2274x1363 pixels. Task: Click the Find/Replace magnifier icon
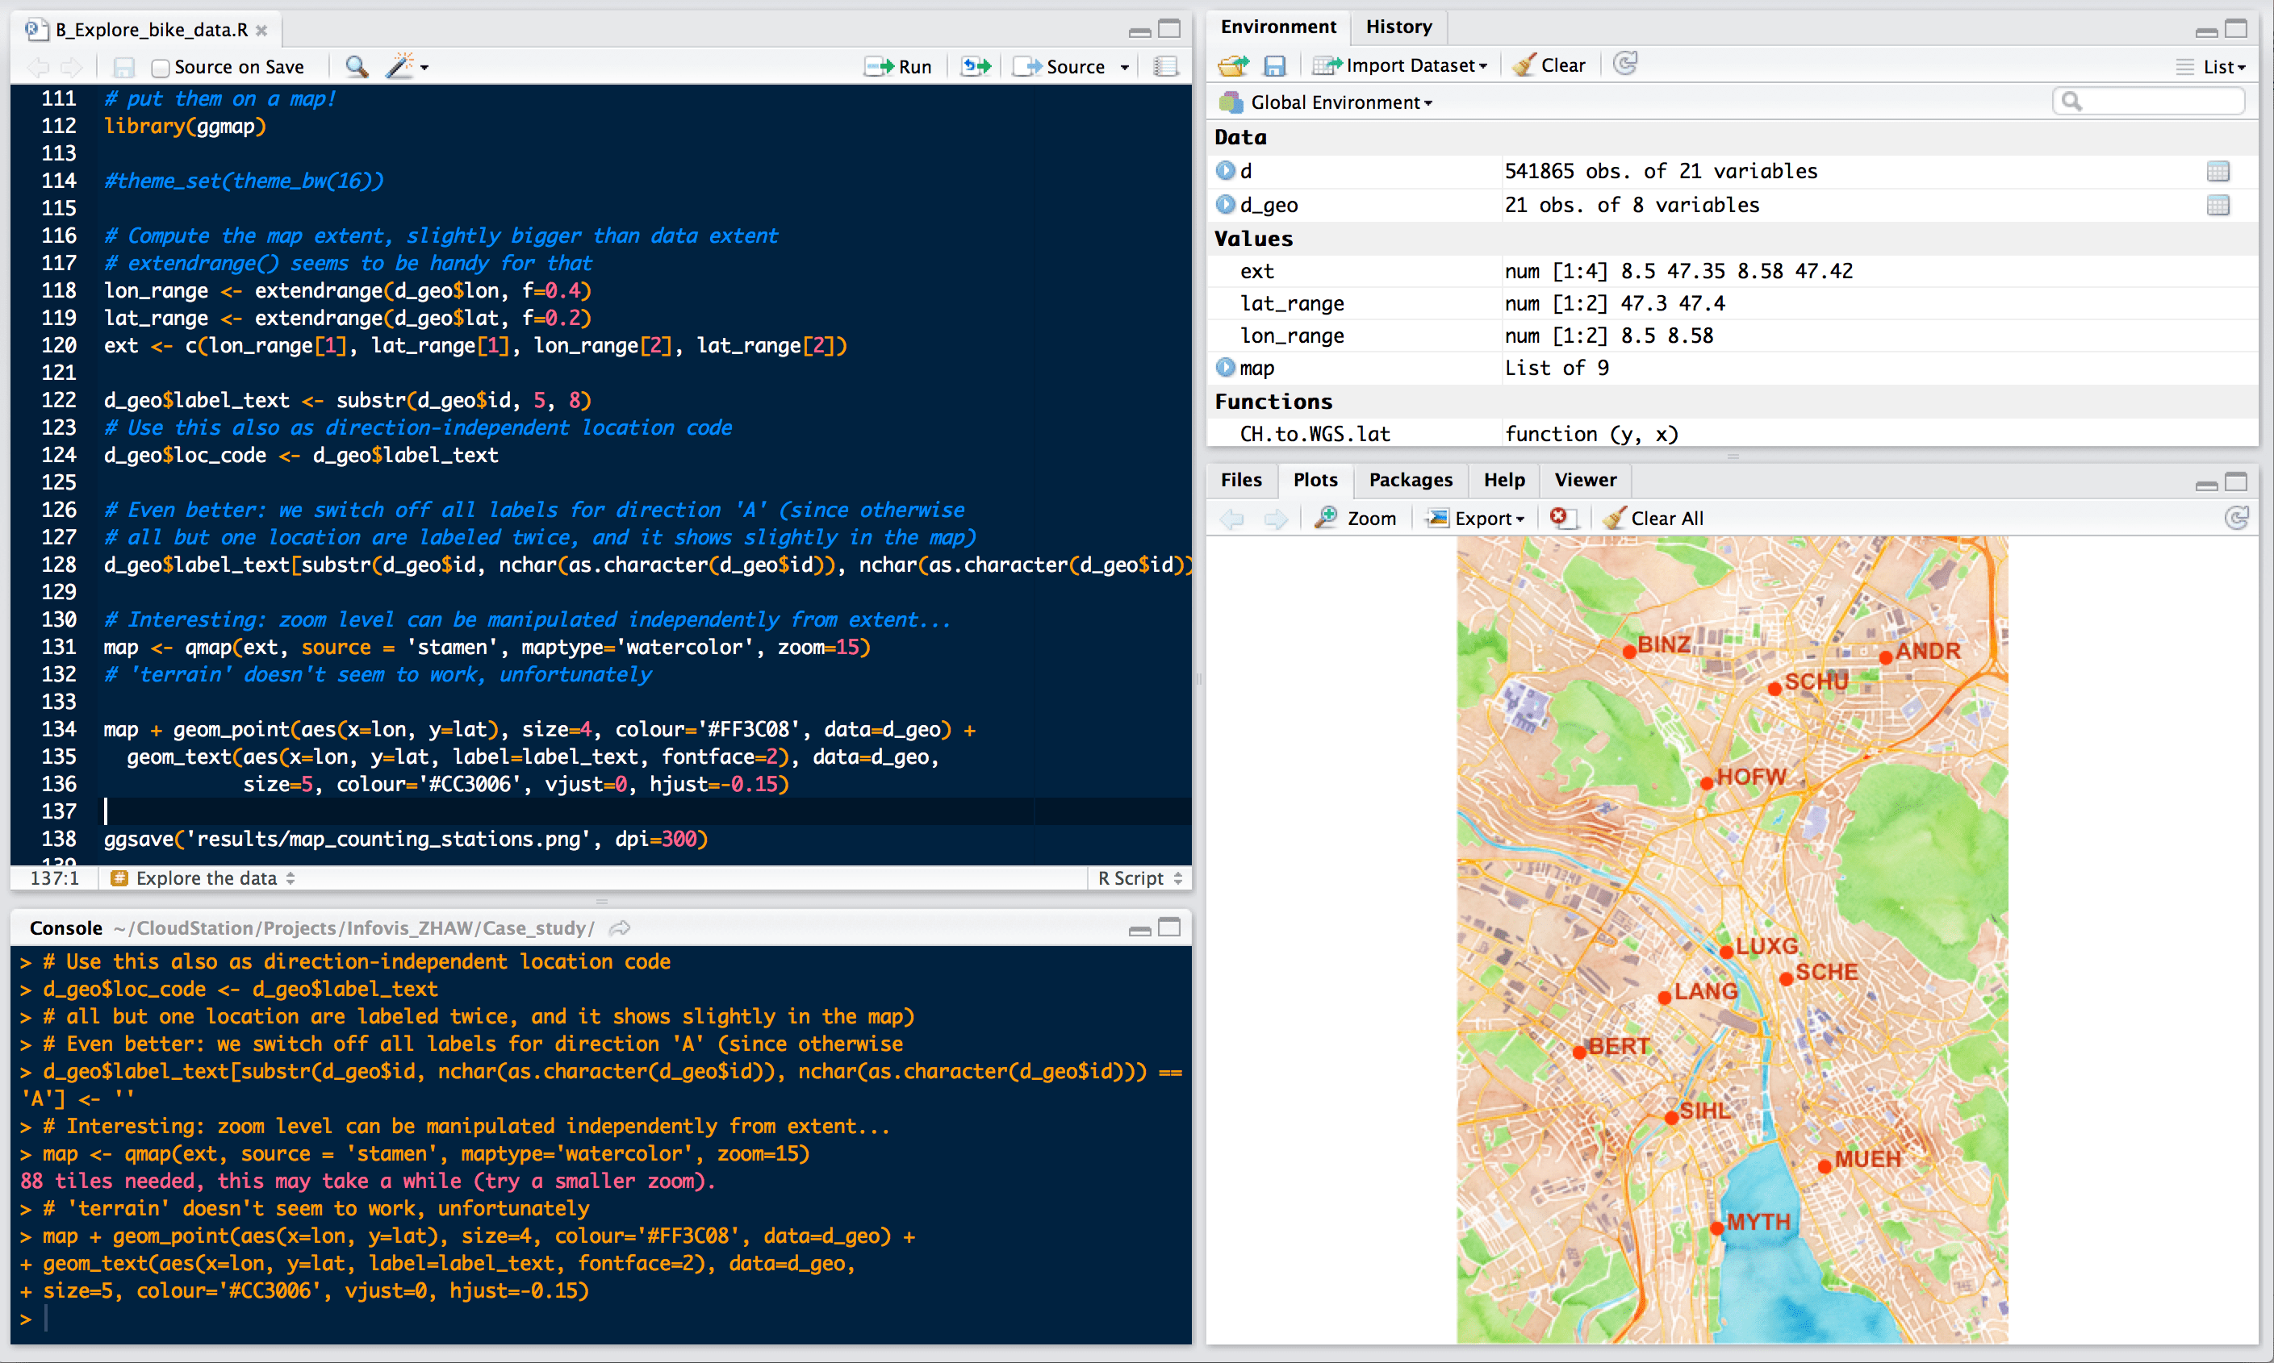pos(357,66)
